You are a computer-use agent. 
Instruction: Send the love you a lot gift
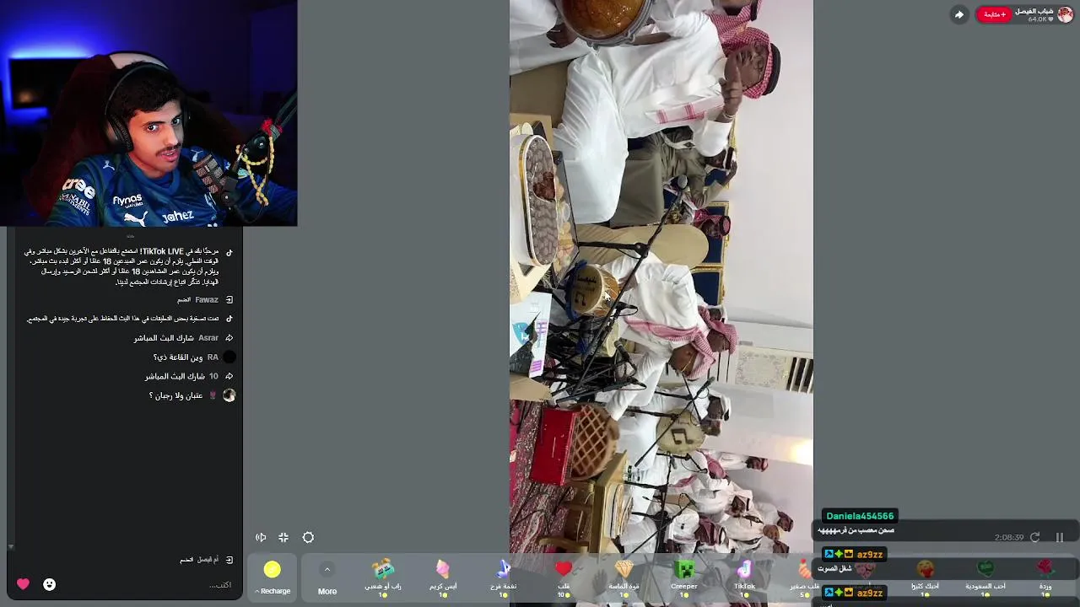(x=925, y=578)
